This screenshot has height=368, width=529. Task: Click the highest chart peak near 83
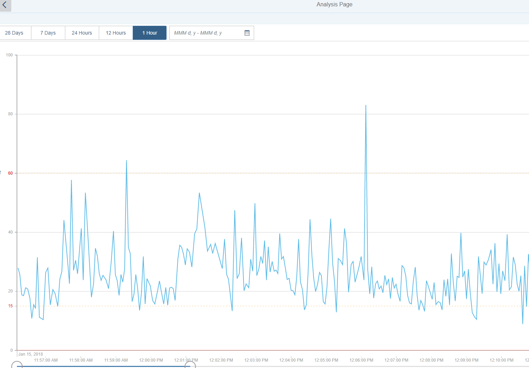pyautogui.click(x=366, y=106)
